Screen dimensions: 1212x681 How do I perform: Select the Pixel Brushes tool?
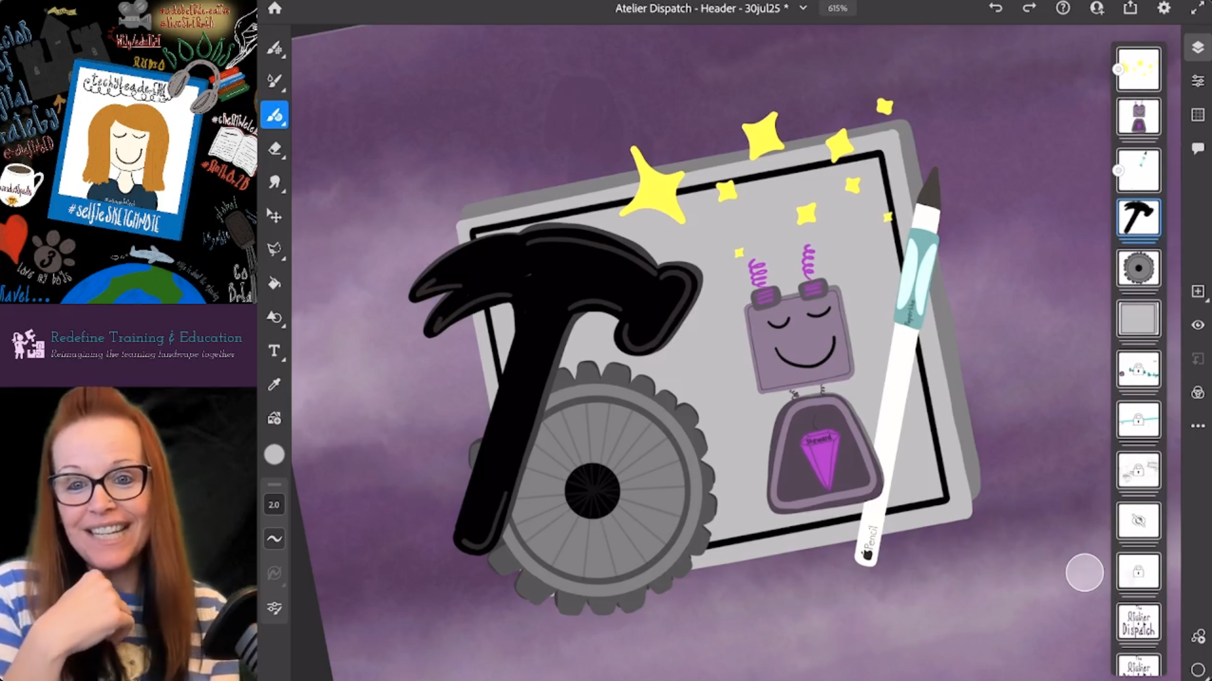pos(274,48)
